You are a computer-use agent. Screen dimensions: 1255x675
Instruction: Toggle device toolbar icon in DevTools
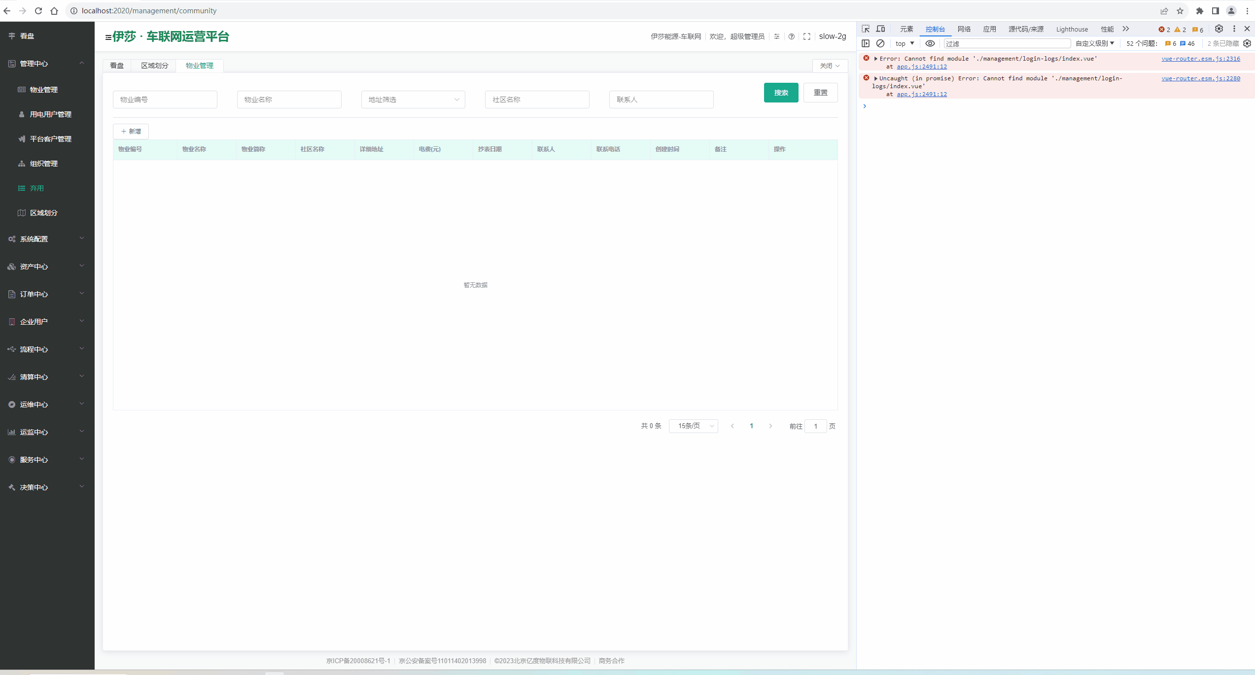[880, 29]
